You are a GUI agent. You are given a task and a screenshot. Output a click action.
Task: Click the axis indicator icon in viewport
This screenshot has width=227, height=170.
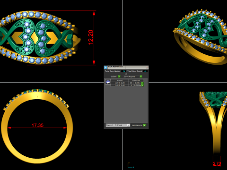tap(131, 165)
